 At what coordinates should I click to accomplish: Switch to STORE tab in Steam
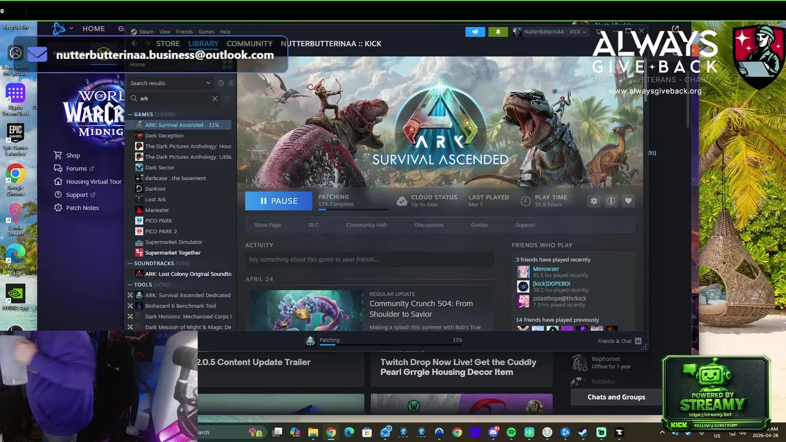tap(168, 44)
